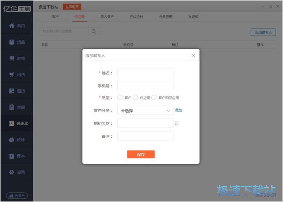Open the 账本 ledger icon
Viewport: 283px width, 202px height.
pyautogui.click(x=12, y=156)
